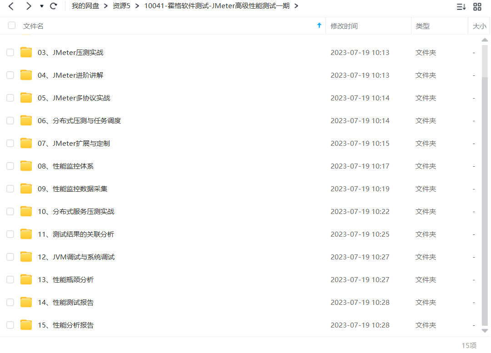Check the box for 09、性能监控数据采集
This screenshot has height=353, width=491.
pyautogui.click(x=10, y=189)
